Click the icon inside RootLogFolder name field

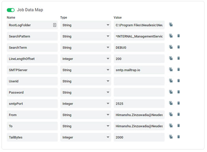click(55, 25)
